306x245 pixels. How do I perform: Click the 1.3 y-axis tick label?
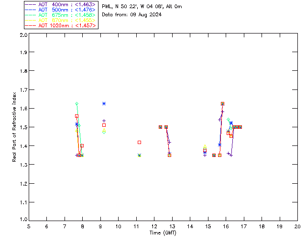23,165
